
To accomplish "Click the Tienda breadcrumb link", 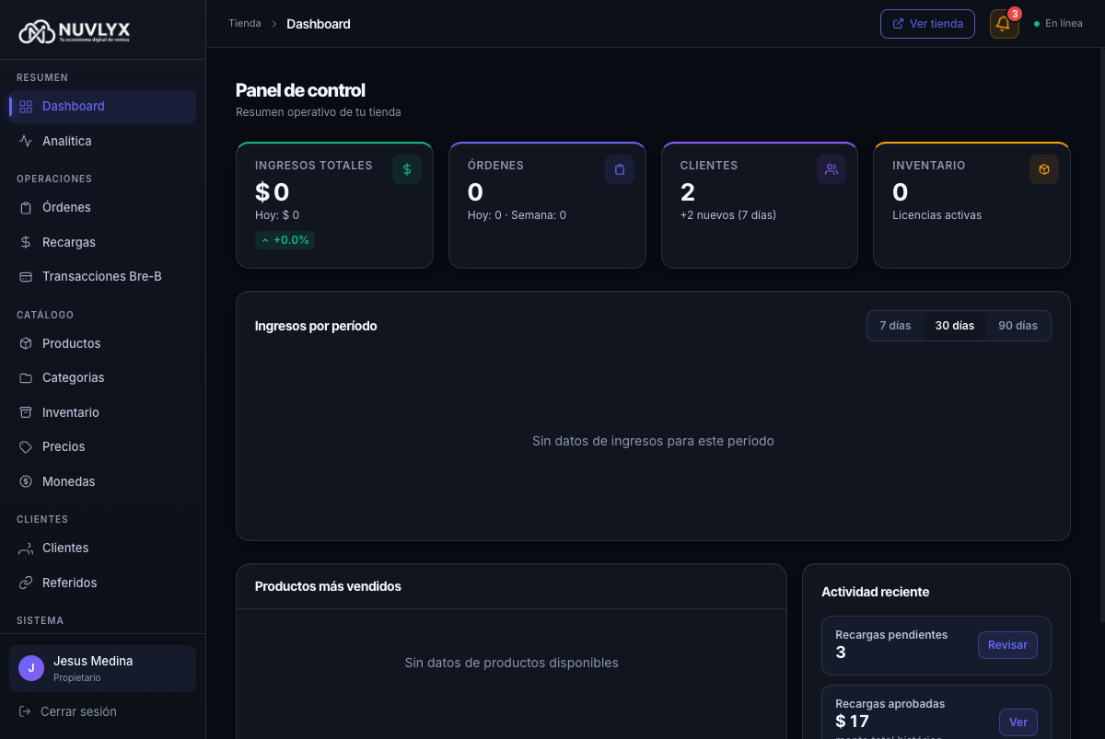I will [x=245, y=24].
